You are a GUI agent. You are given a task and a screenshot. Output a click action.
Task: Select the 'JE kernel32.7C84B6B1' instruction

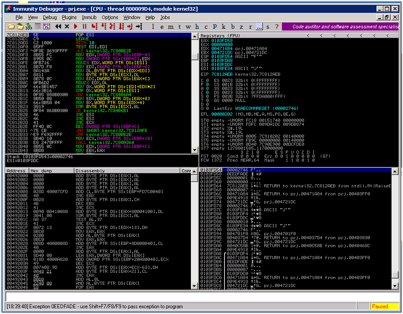coord(99,111)
